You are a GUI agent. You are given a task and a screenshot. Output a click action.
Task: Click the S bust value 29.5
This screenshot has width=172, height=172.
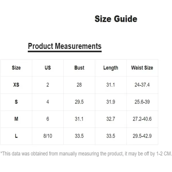click(79, 102)
